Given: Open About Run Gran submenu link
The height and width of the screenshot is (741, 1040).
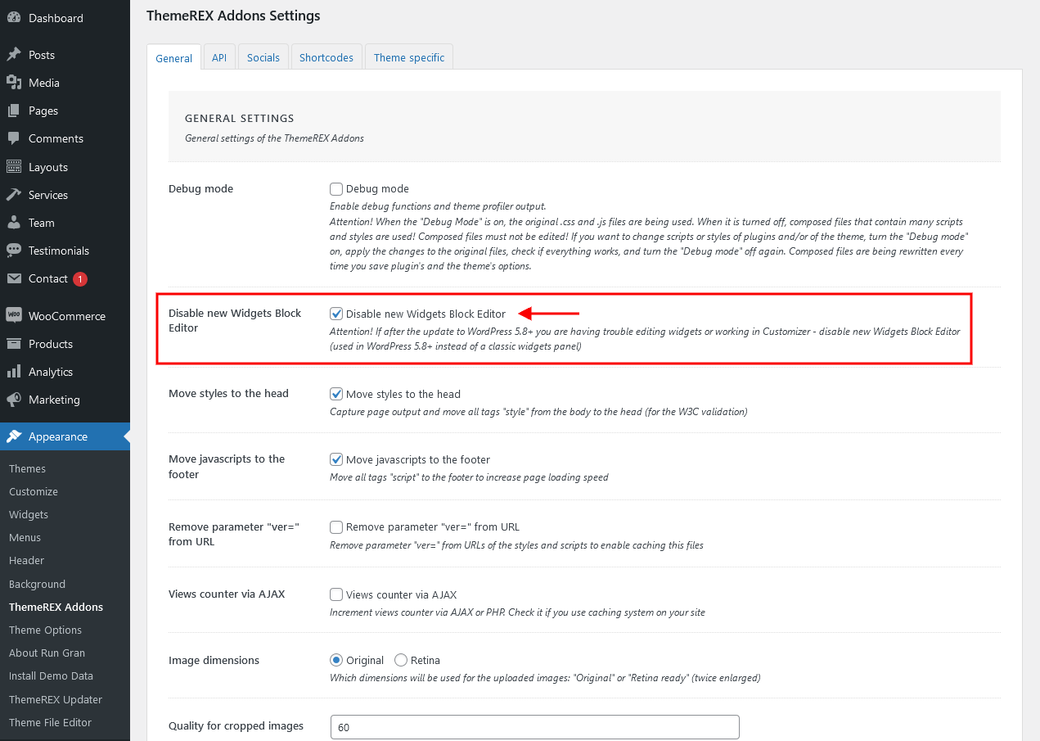Looking at the screenshot, I should 47,653.
